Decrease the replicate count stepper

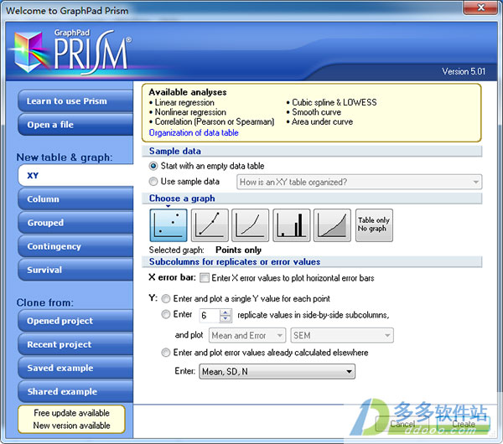(226, 318)
